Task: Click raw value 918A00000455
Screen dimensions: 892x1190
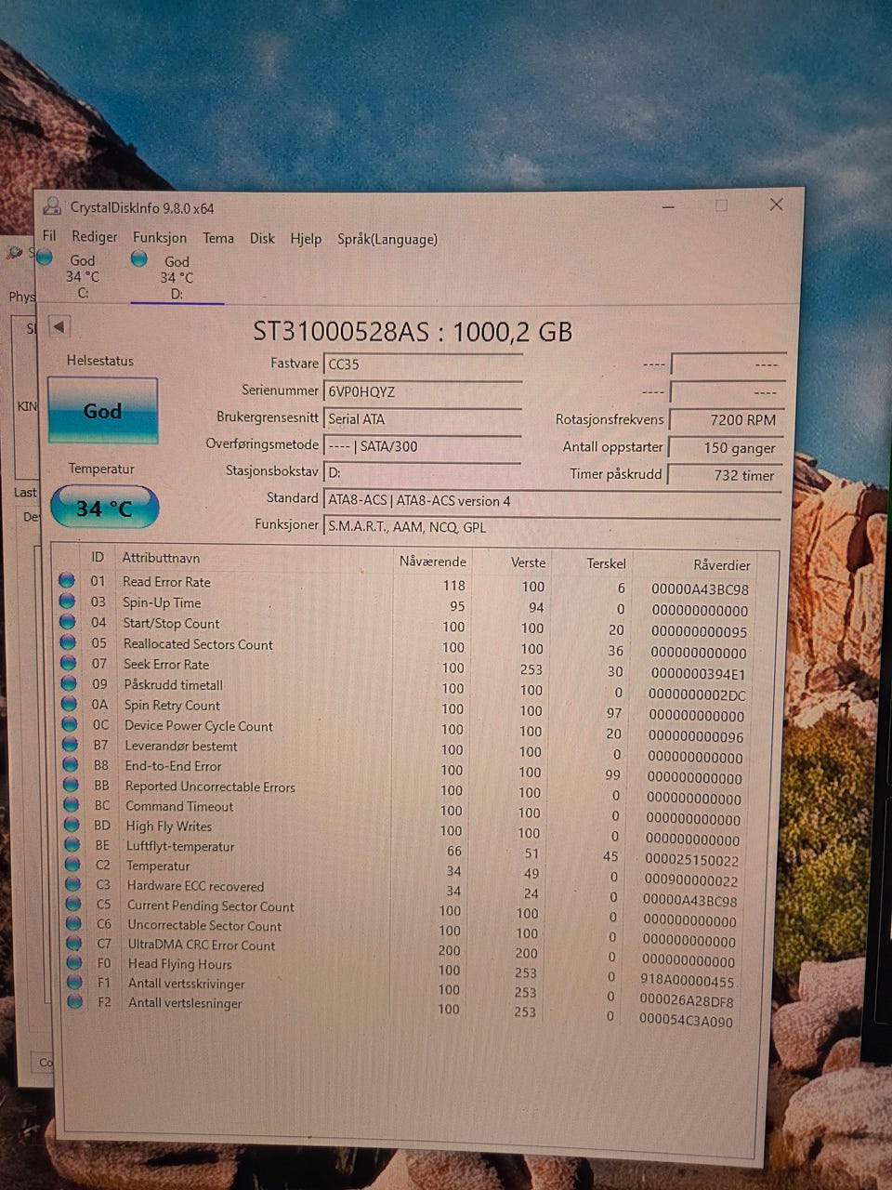Action: (687, 980)
